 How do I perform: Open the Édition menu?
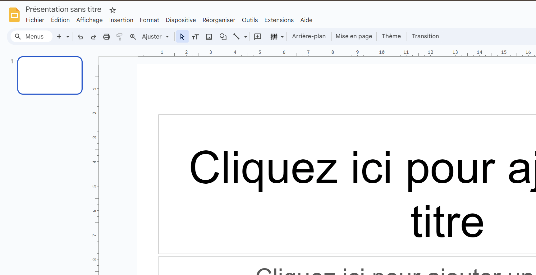[x=60, y=20]
